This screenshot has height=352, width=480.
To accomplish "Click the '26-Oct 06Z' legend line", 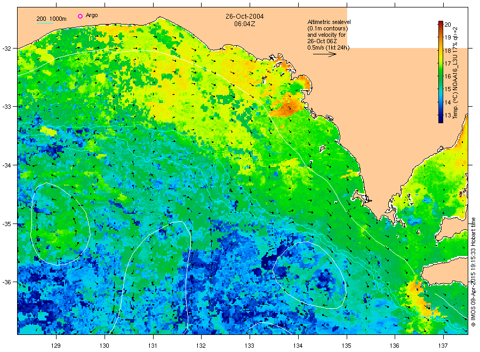I will [322, 41].
